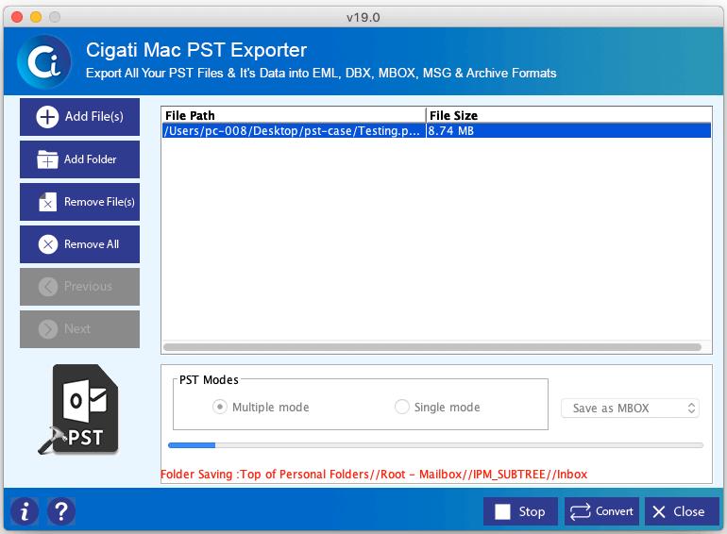
Task: Click the File Path column header
Action: [x=294, y=115]
